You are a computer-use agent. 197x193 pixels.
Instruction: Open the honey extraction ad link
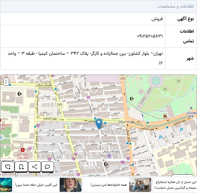coord(175,185)
